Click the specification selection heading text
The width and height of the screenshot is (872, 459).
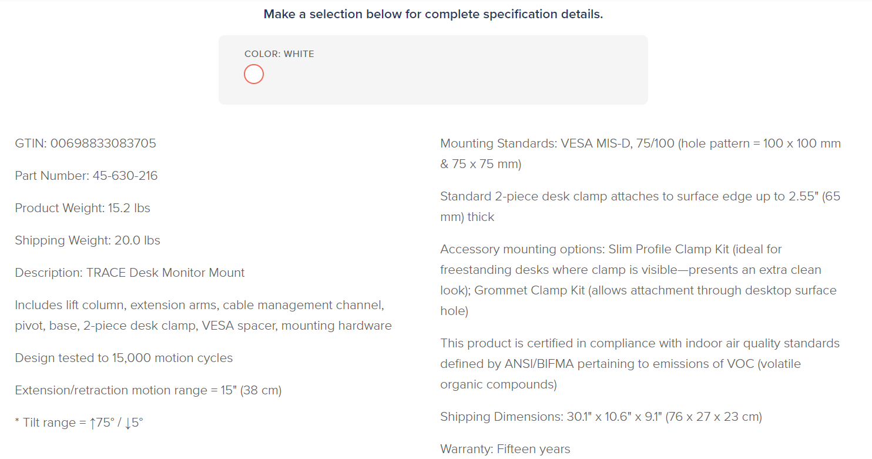click(x=433, y=14)
